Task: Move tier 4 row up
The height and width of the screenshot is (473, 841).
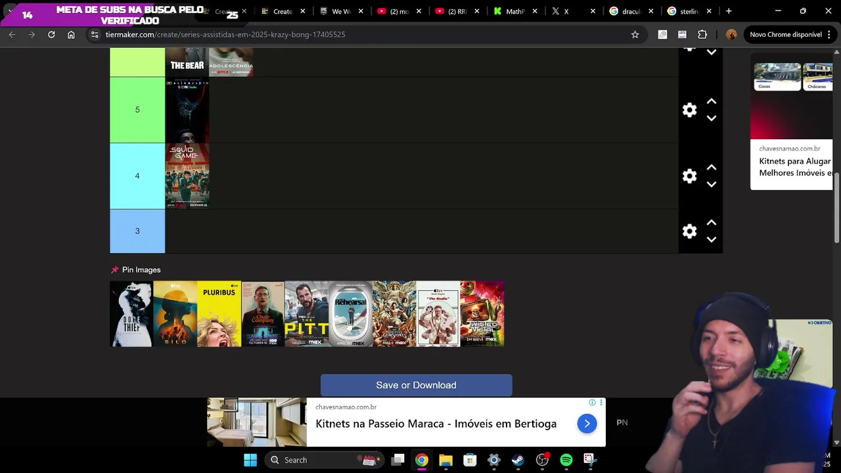Action: (712, 168)
